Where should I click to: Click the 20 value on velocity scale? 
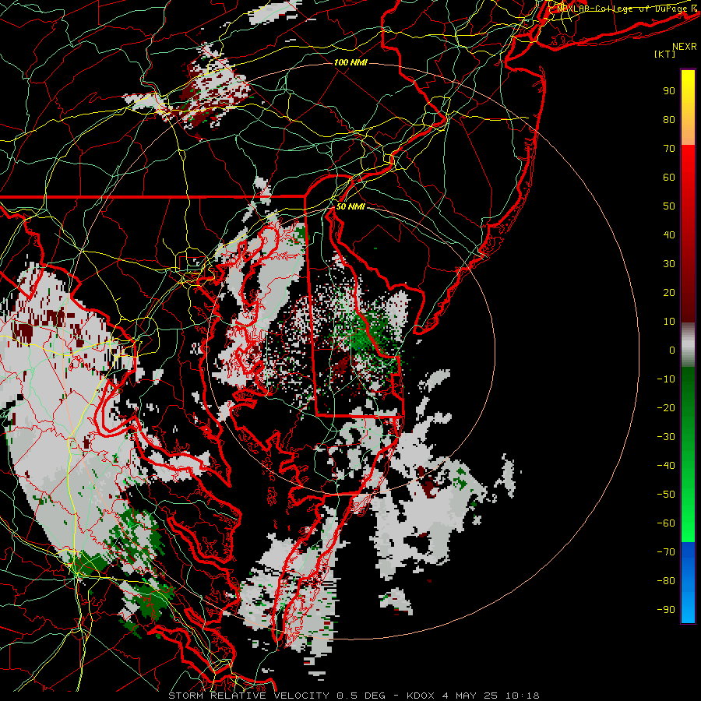[669, 292]
